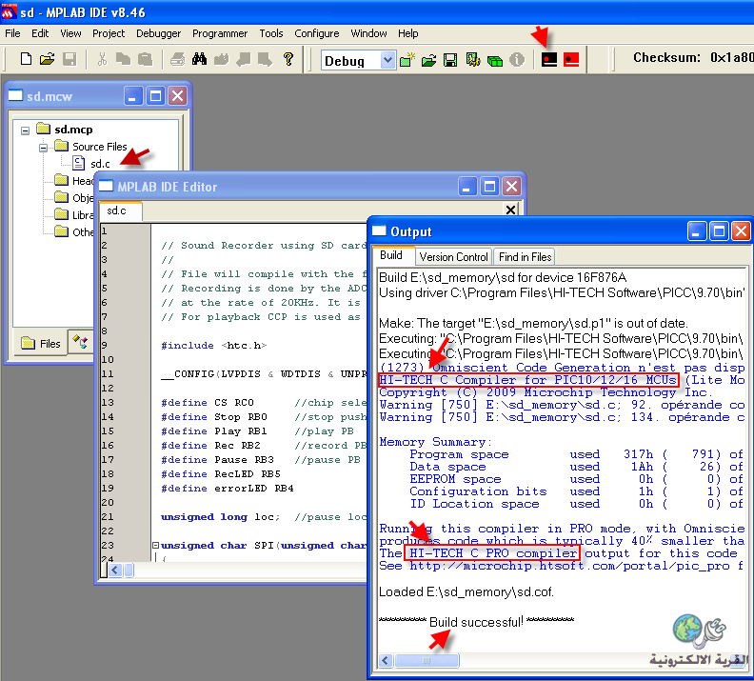The image size is (754, 681).
Task: Click line number 13 in editor gutter
Action: click(108, 403)
